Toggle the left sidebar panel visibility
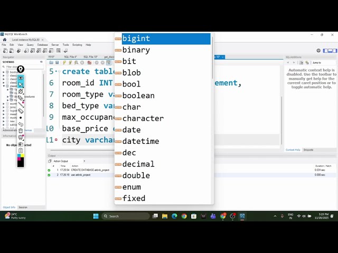The image size is (338, 253). pos(325,51)
